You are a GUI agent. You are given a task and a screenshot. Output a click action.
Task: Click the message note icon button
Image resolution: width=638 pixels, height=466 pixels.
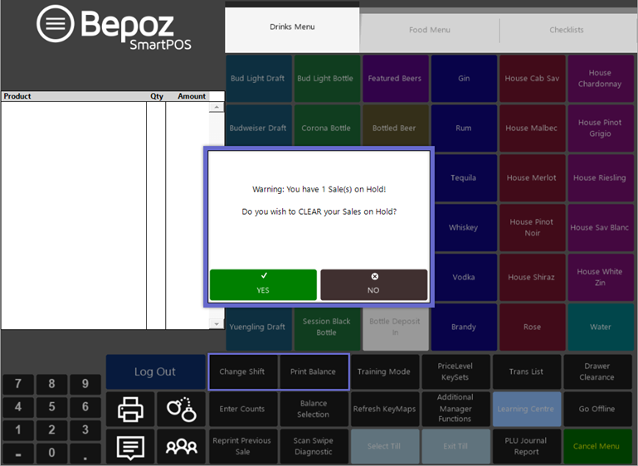[x=130, y=447]
